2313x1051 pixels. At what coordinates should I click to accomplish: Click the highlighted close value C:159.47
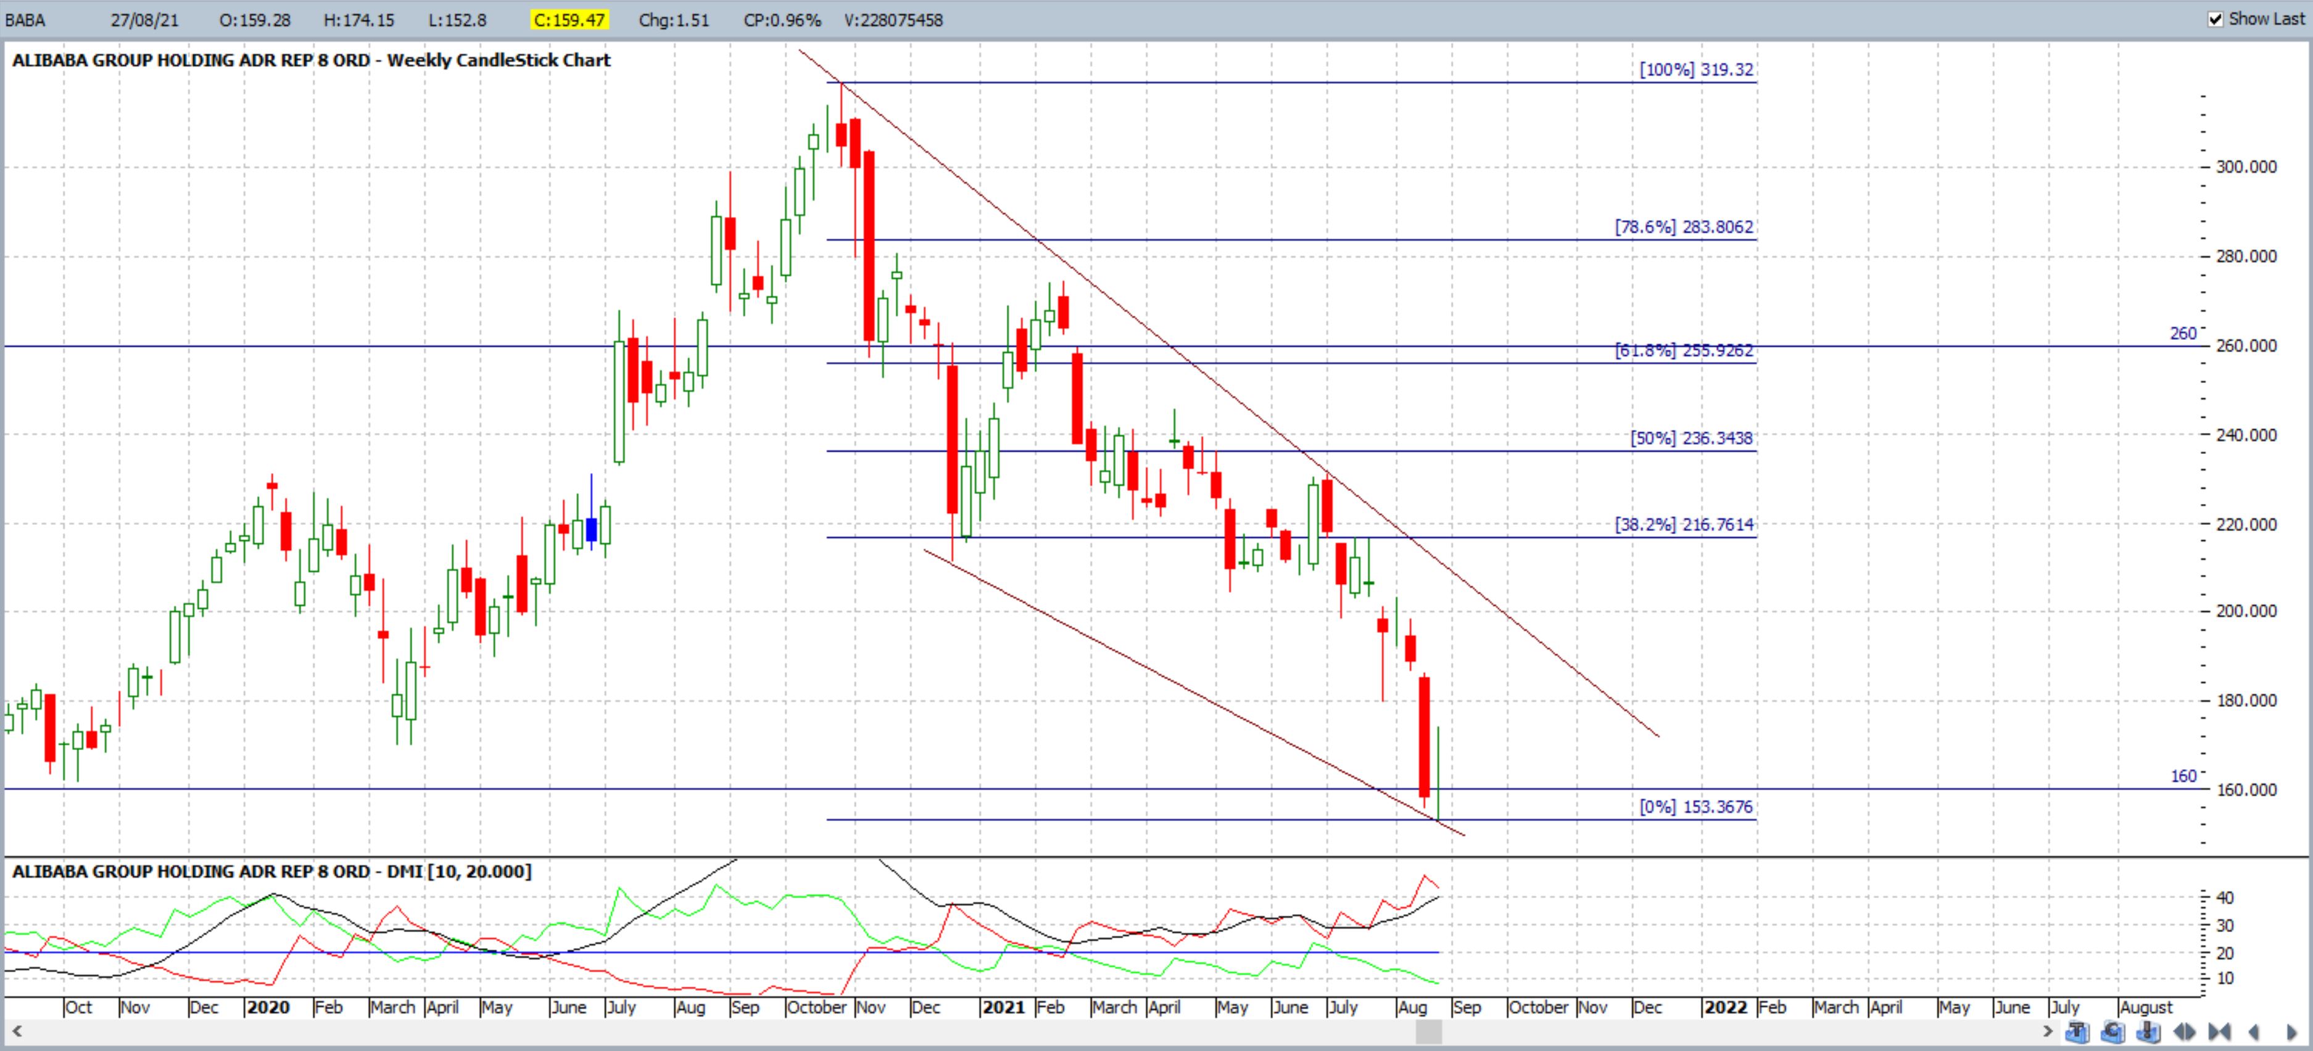point(569,20)
